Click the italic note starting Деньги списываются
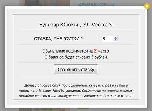 76,91
